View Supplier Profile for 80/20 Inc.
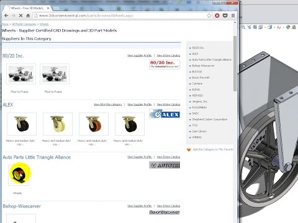The image size is (298, 223). pyautogui.click(x=140, y=56)
